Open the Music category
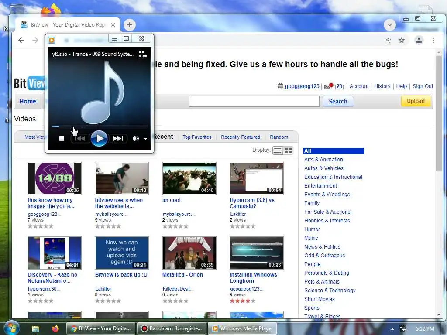This screenshot has height=335, width=447. point(311,238)
